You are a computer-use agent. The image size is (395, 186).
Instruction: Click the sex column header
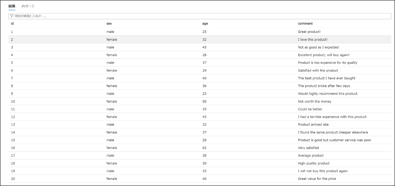tap(109, 24)
